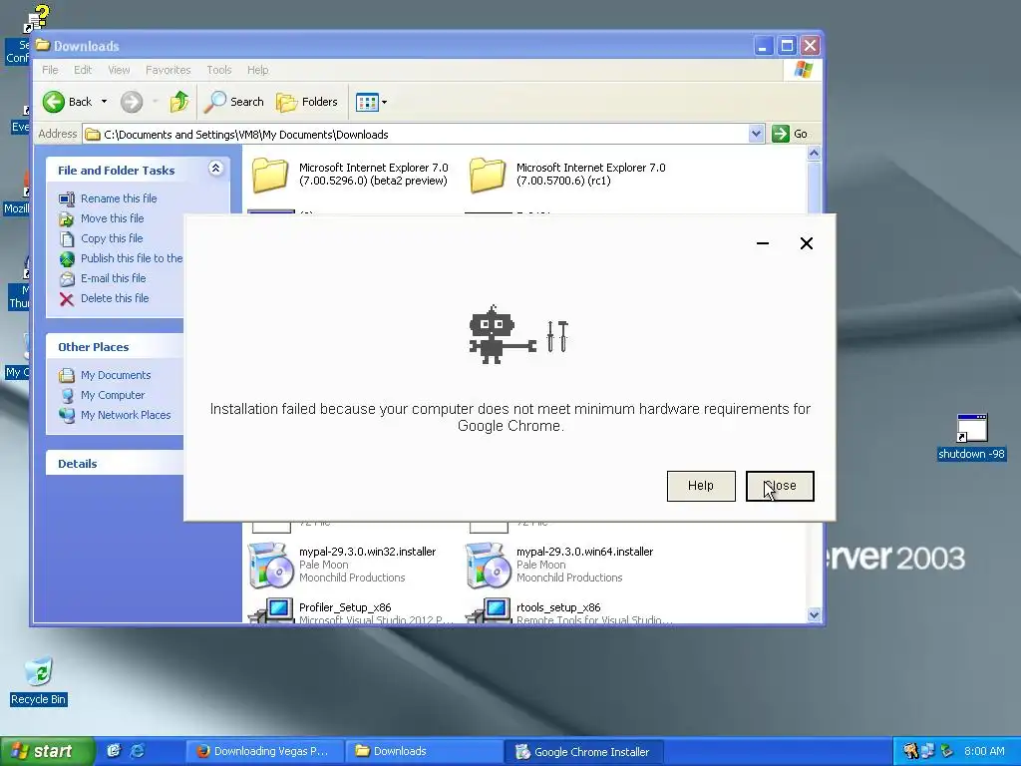The image size is (1021, 766).
Task: Open the View menu
Action: tap(119, 70)
